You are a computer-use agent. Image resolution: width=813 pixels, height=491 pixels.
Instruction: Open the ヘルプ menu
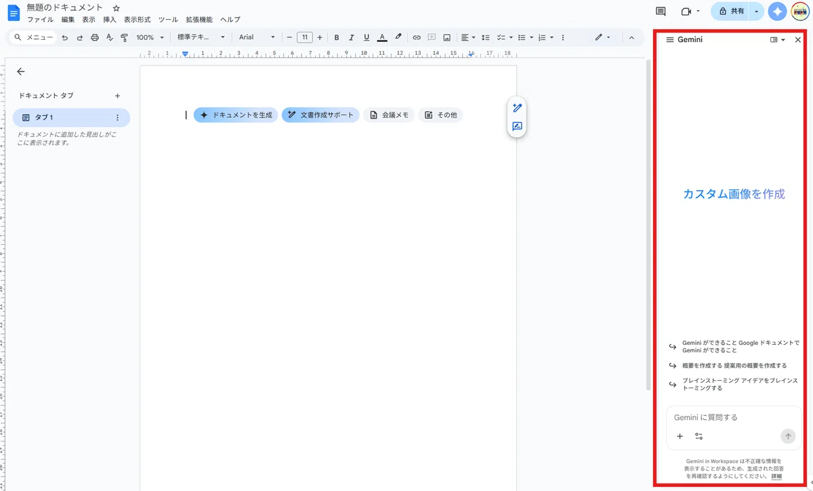230,20
